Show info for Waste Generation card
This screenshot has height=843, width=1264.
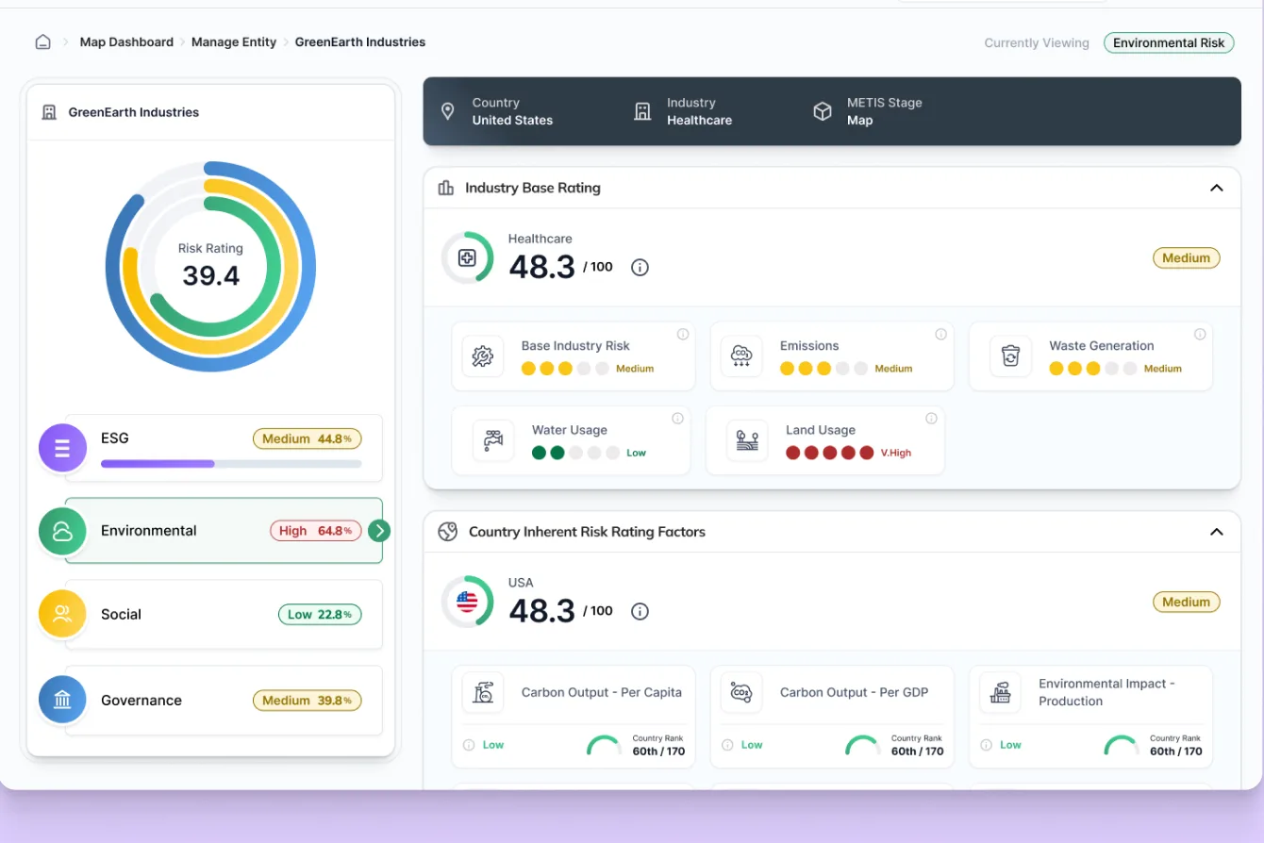click(x=1200, y=334)
